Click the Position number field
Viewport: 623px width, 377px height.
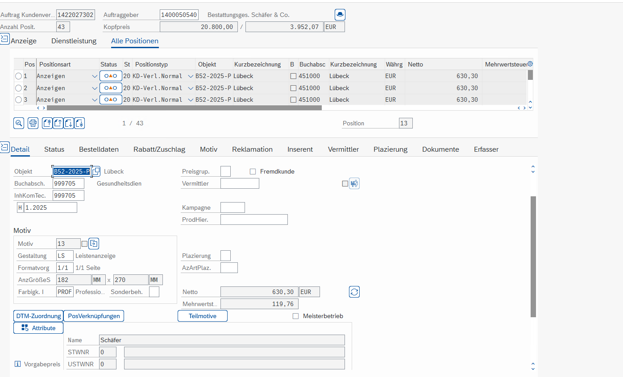tap(406, 123)
